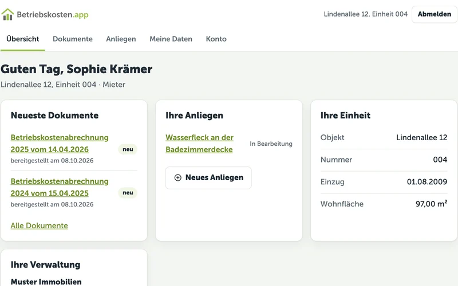
Task: Click the Einzug date 01.08.2009
Action: pyautogui.click(x=427, y=182)
